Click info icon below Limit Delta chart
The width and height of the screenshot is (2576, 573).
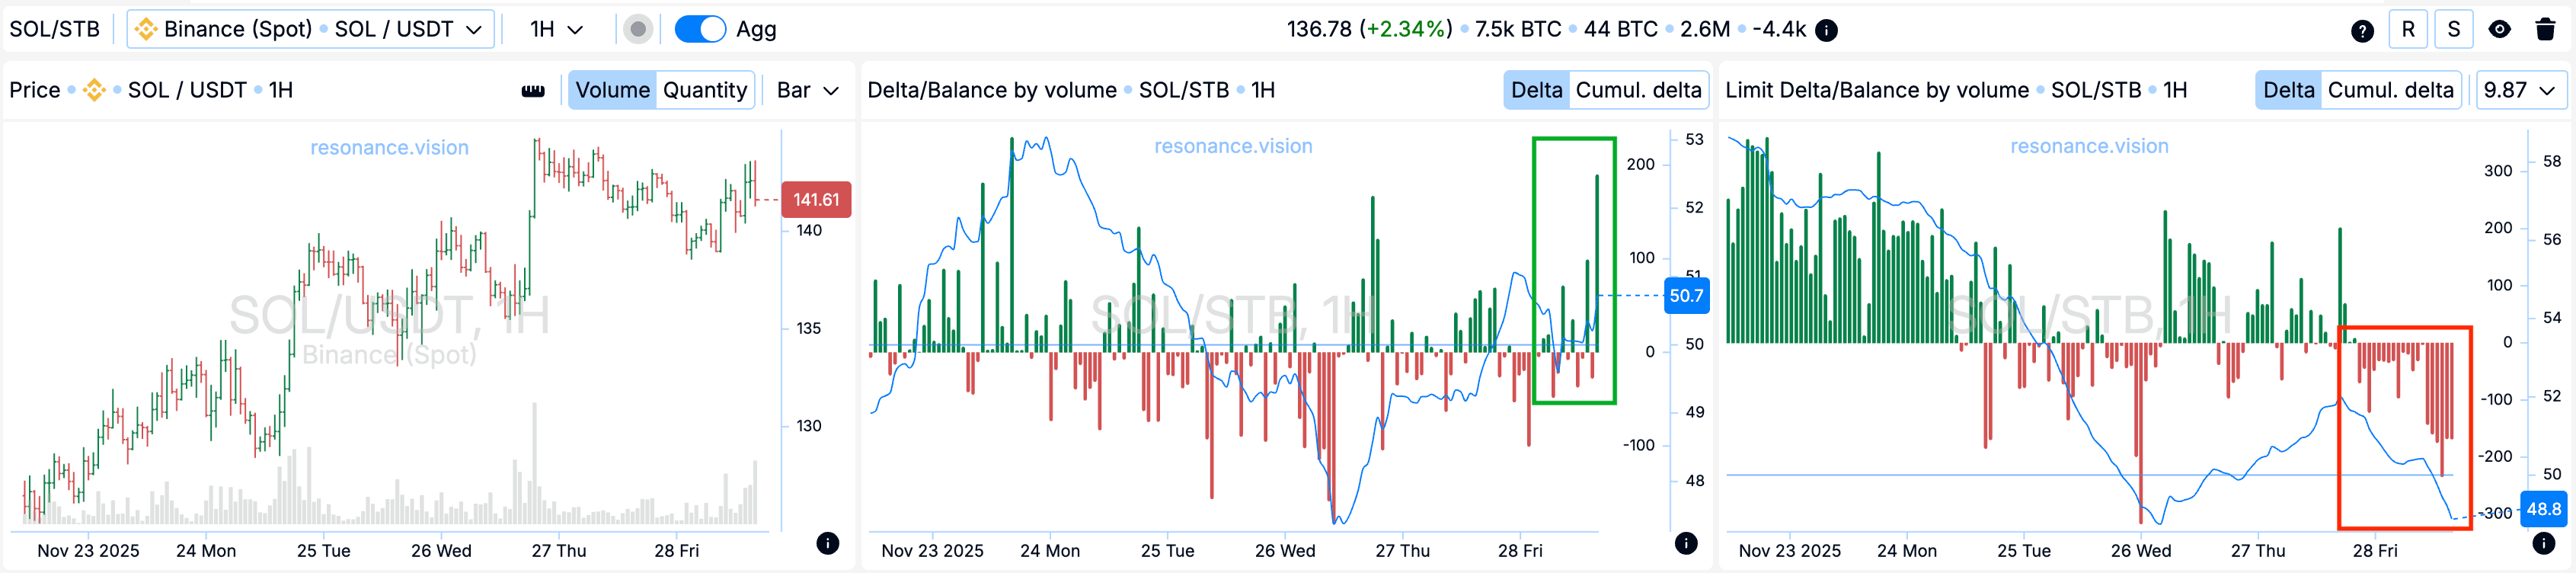(2543, 543)
